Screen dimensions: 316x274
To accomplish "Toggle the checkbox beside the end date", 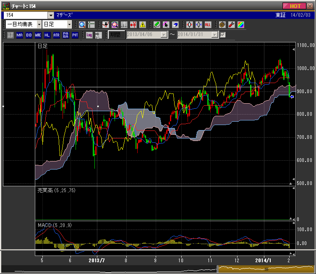I will pyautogui.click(x=223, y=35).
